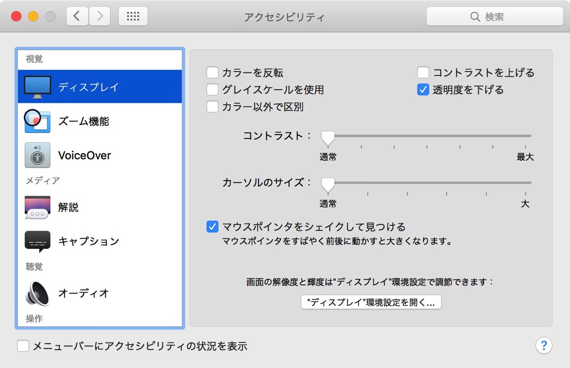Uncheck 透明度を下げる checkbox
The width and height of the screenshot is (570, 368).
(x=423, y=90)
